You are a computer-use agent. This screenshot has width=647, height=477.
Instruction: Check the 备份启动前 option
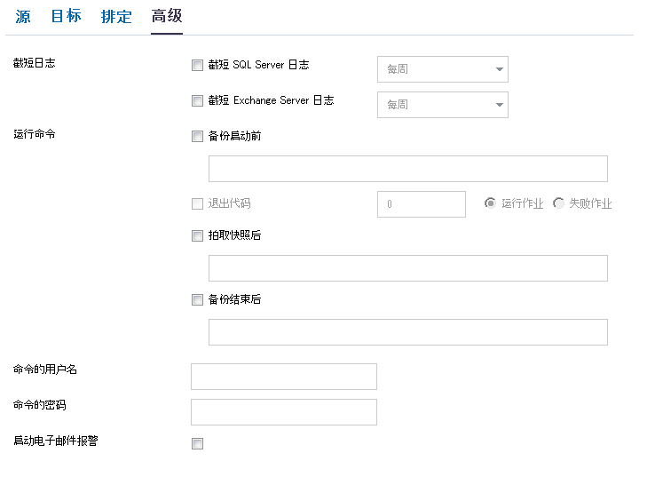click(197, 136)
